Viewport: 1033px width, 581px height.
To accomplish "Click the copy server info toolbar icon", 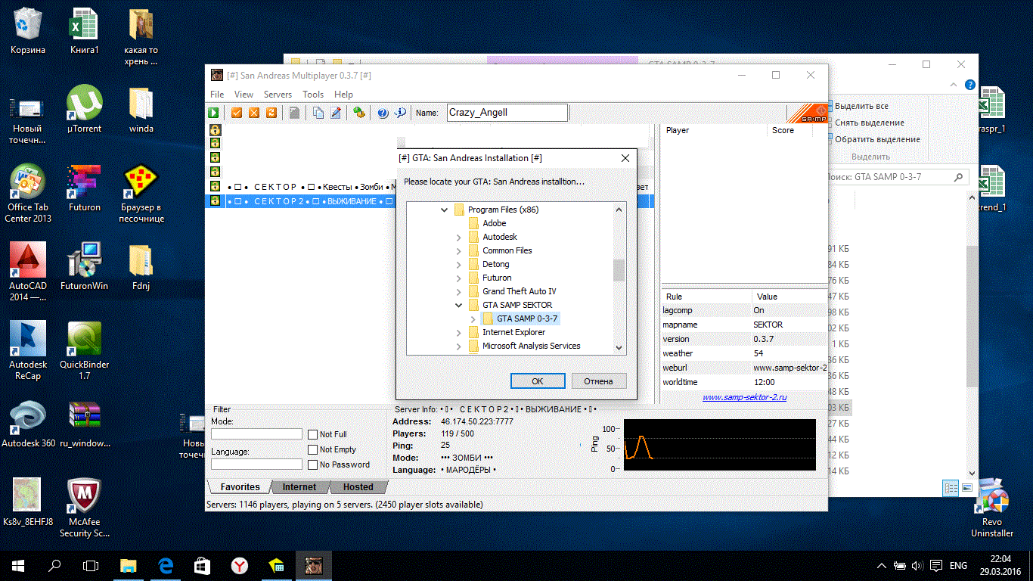I will [x=318, y=113].
